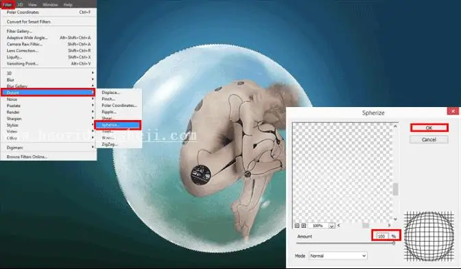This screenshot has width=461, height=269.
Task: Expand the Blur Gallery submenu
Action: coord(49,86)
